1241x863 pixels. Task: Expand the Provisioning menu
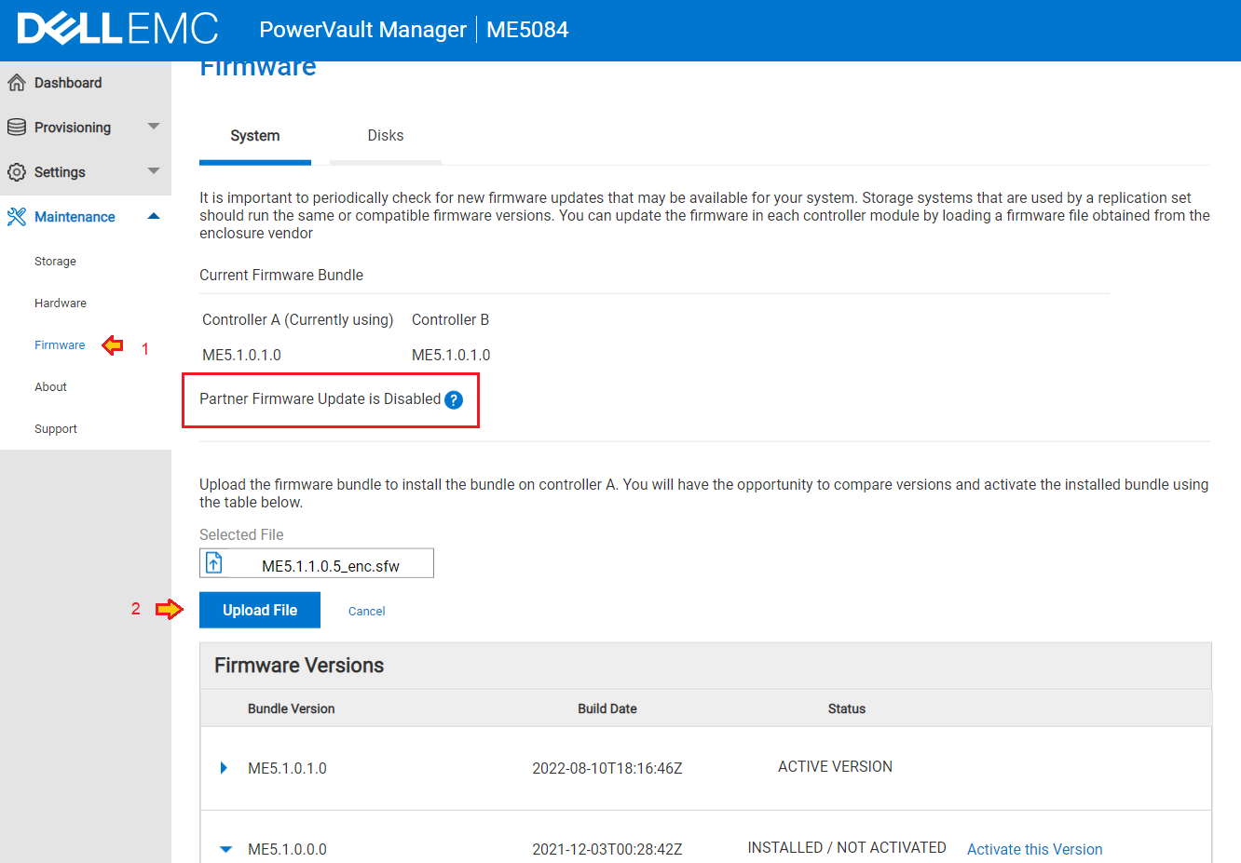pyautogui.click(x=153, y=127)
